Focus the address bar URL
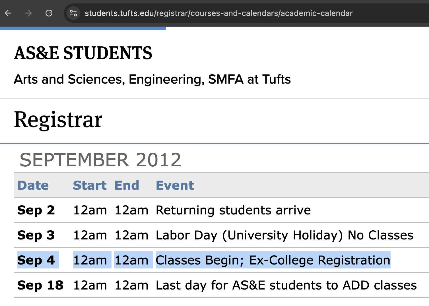429x306 pixels. pyautogui.click(x=218, y=13)
